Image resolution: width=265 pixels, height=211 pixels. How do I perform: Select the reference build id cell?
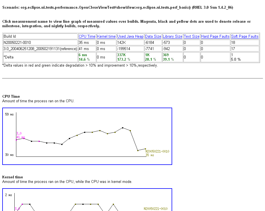tap(41, 49)
